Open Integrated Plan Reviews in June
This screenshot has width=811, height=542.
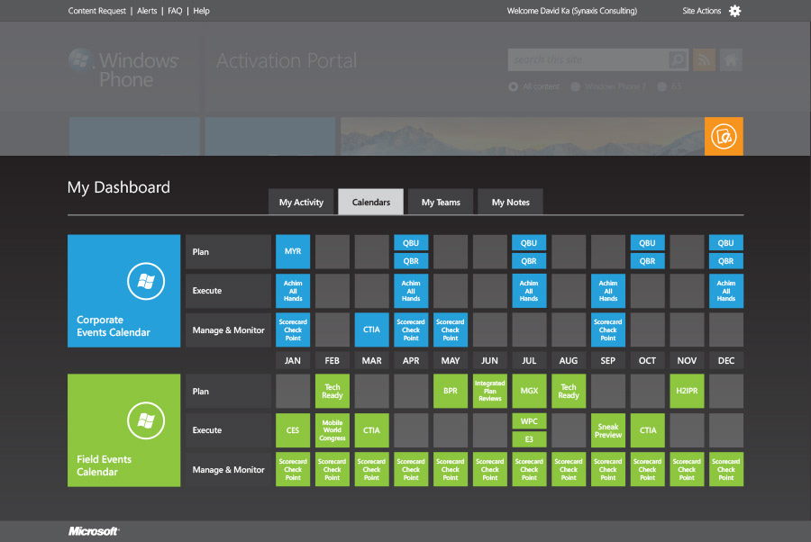click(x=490, y=391)
